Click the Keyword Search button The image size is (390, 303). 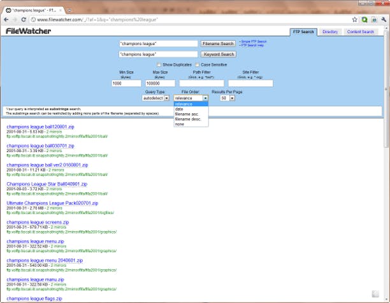(x=219, y=54)
